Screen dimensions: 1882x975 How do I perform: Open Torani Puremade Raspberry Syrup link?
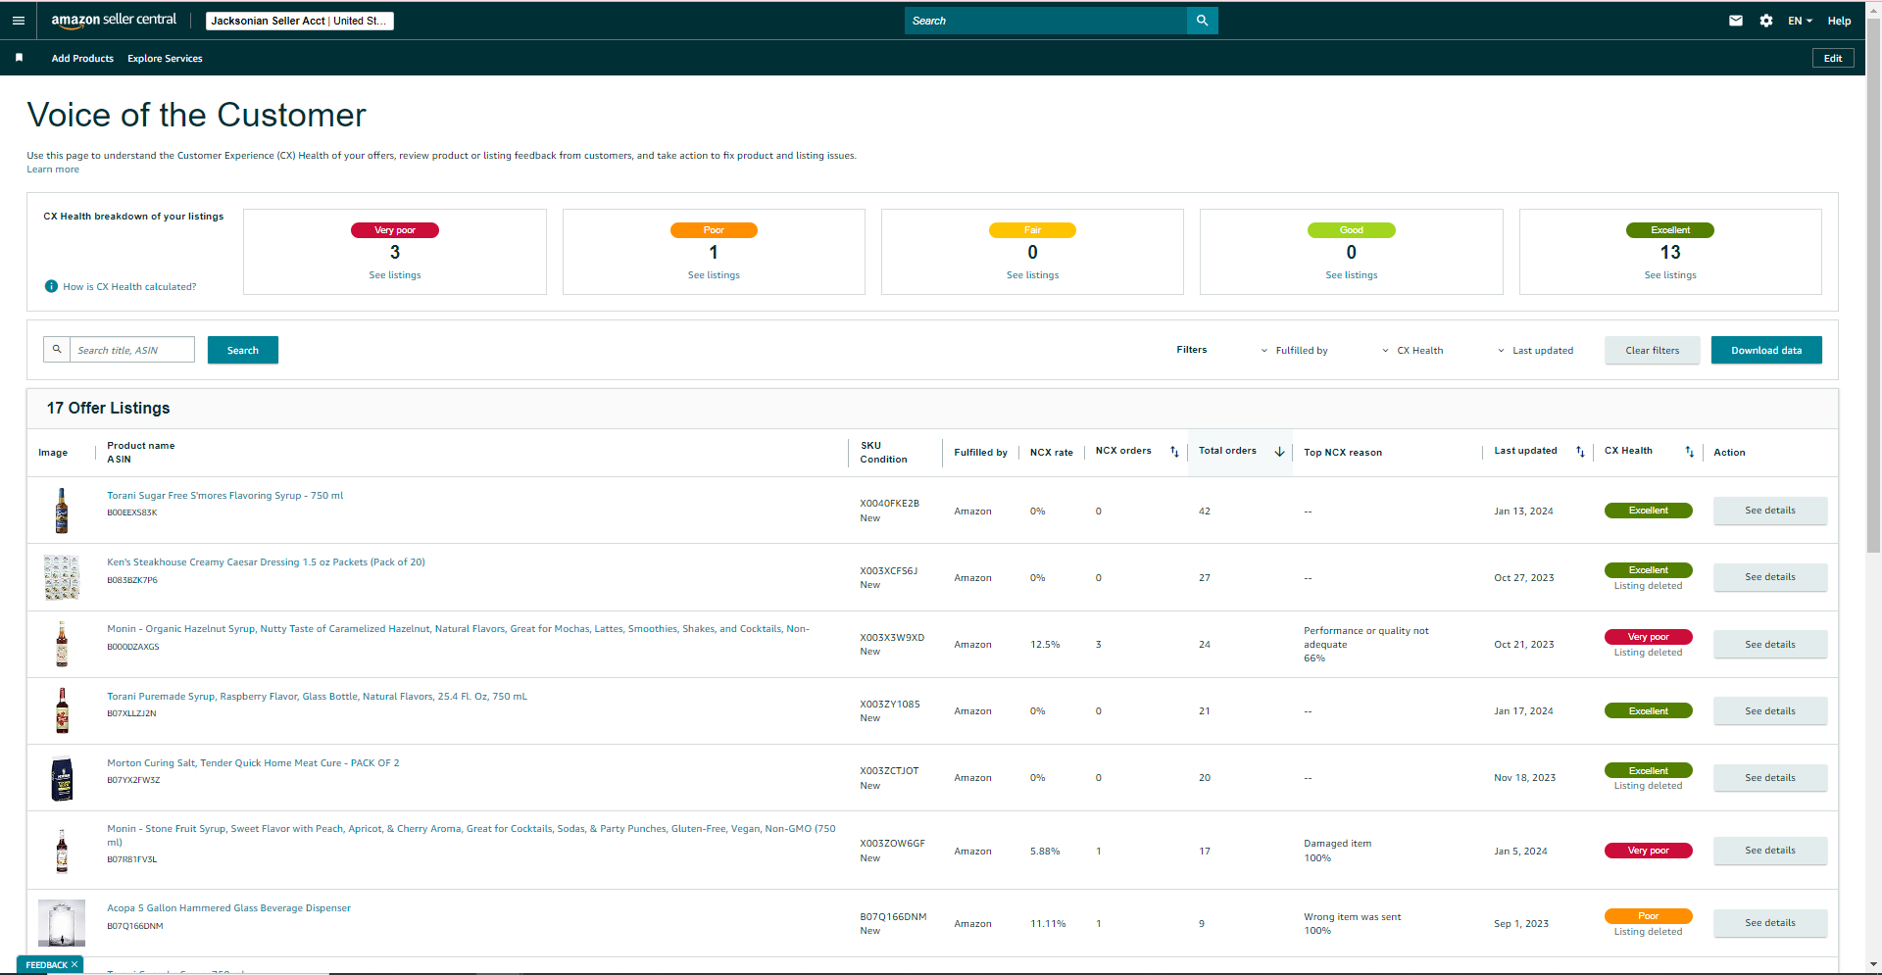point(317,697)
